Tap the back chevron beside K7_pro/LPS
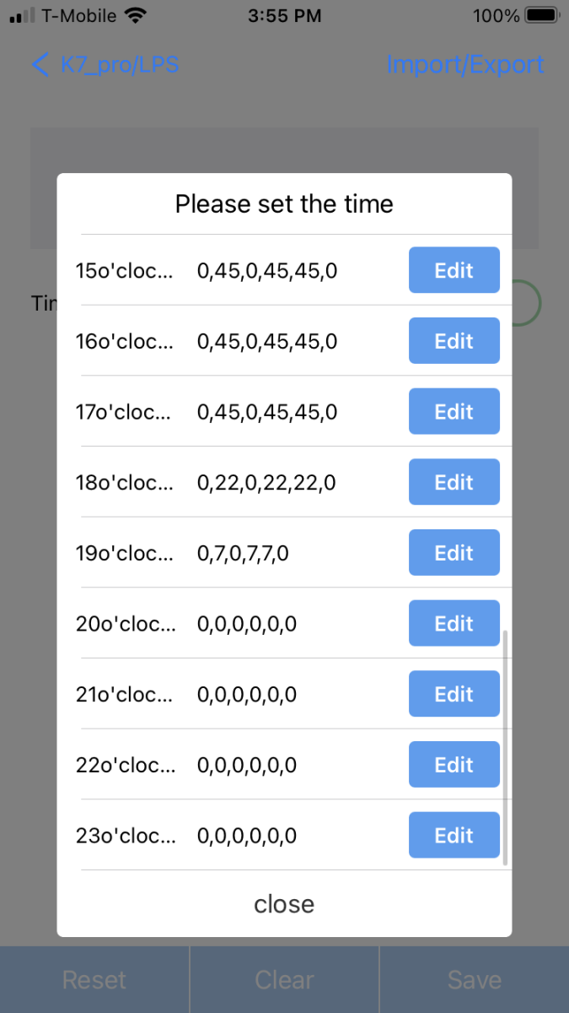Image resolution: width=569 pixels, height=1013 pixels. tap(40, 65)
